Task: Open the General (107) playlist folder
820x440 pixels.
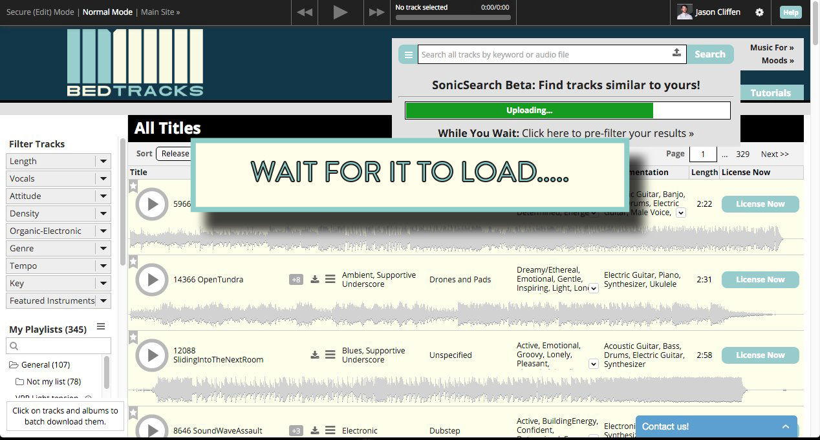Action: pos(39,365)
